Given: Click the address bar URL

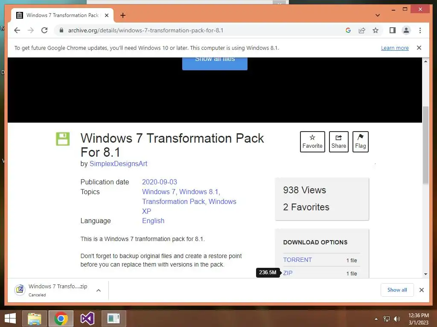Looking at the screenshot, I should point(146,30).
